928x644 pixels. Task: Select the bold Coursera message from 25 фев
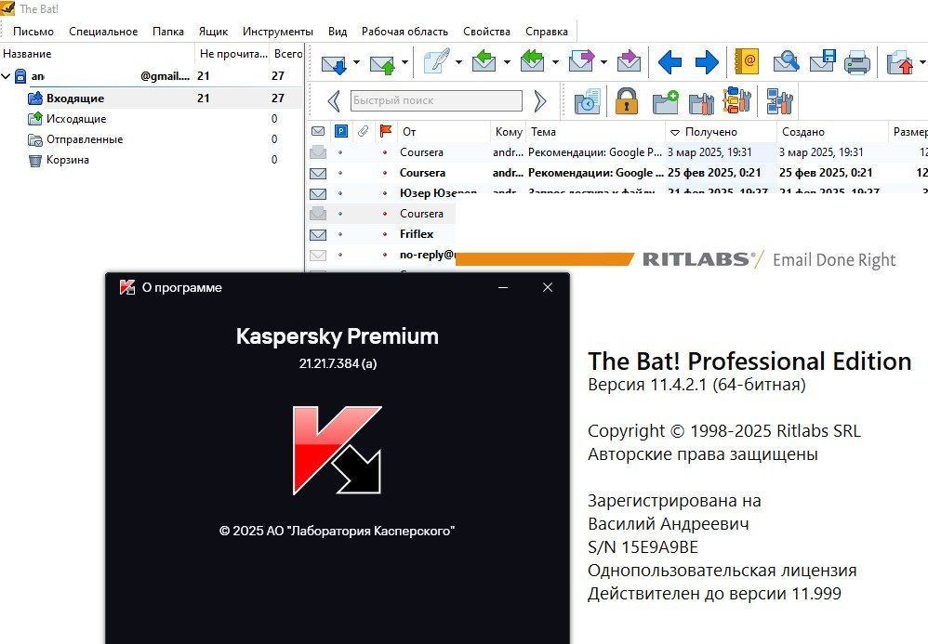tap(617, 173)
